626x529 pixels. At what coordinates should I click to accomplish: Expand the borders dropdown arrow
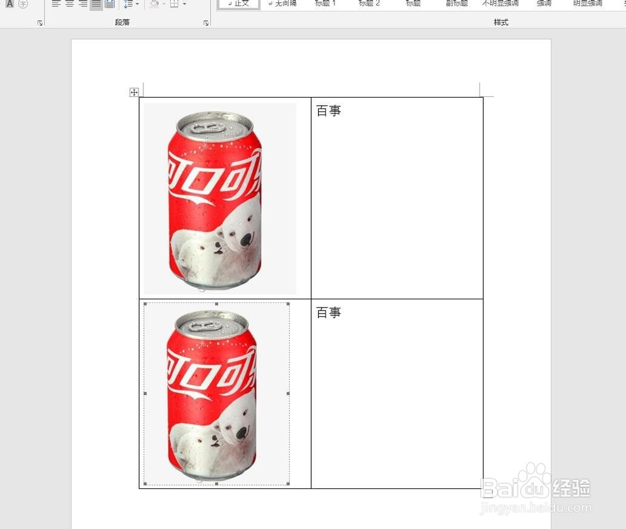point(184,4)
